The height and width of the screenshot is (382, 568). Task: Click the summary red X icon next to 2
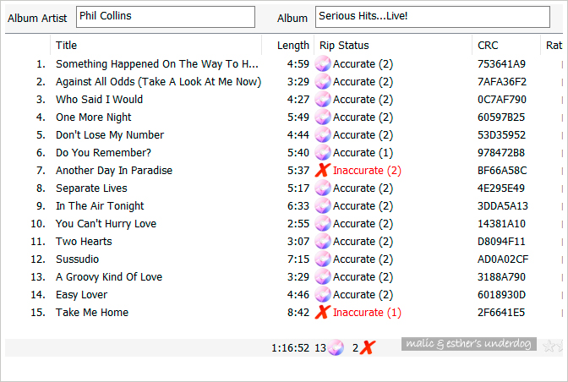pos(368,348)
